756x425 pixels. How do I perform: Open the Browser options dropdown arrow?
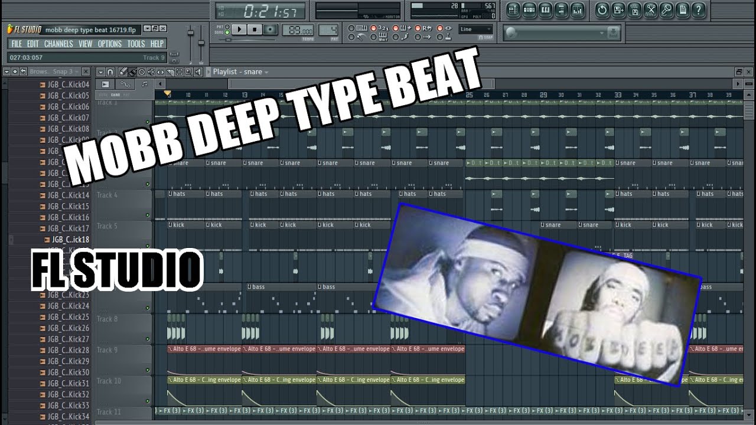click(x=6, y=71)
